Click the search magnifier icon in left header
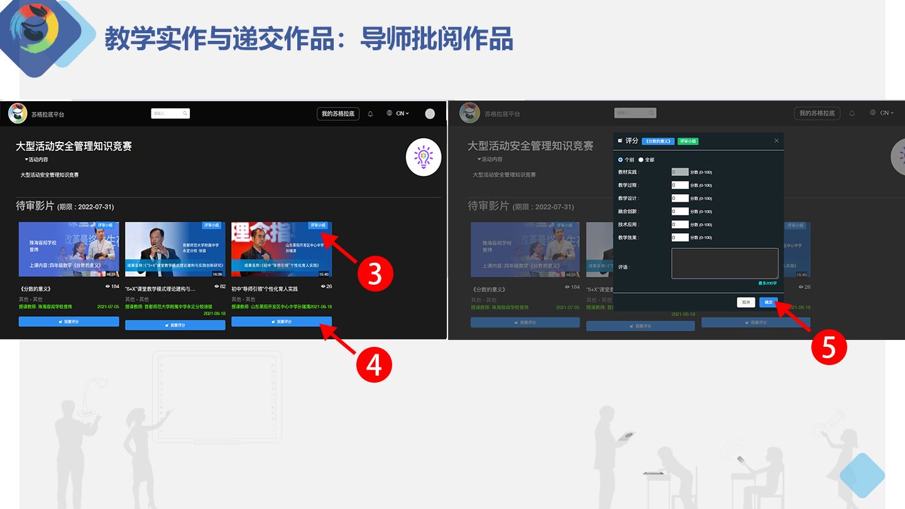Screen dimensions: 905x509 [x=185, y=114]
